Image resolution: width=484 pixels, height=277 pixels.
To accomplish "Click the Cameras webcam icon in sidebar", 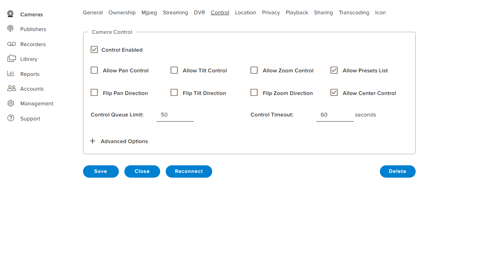I will pyautogui.click(x=11, y=14).
